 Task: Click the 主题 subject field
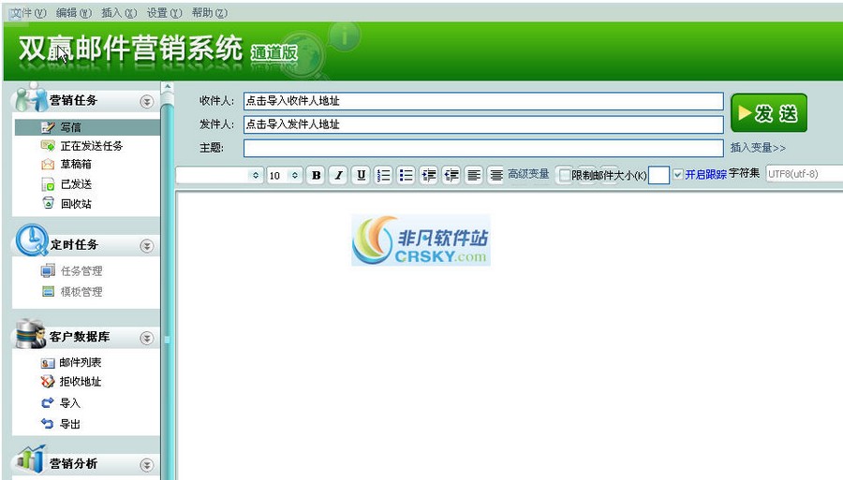click(483, 148)
